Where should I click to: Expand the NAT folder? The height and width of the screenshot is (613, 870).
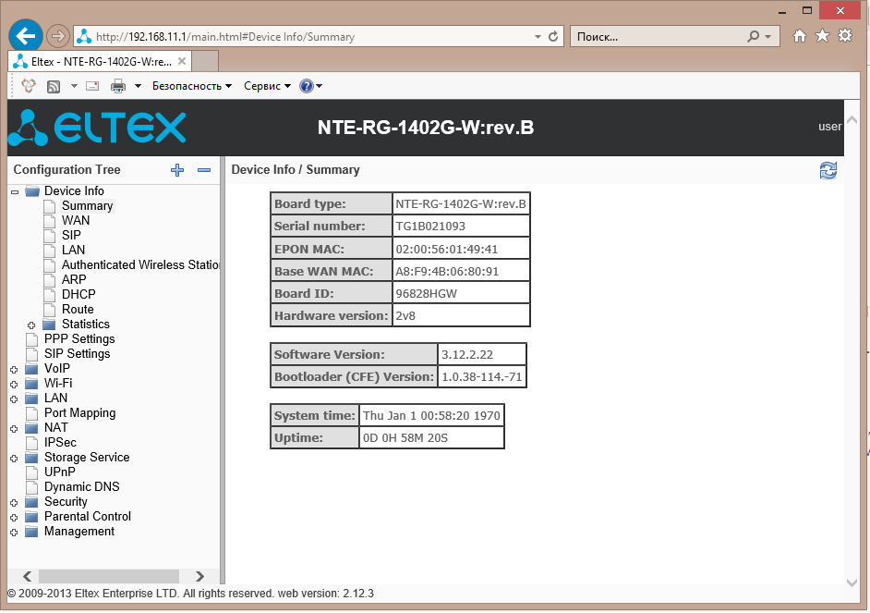click(15, 429)
